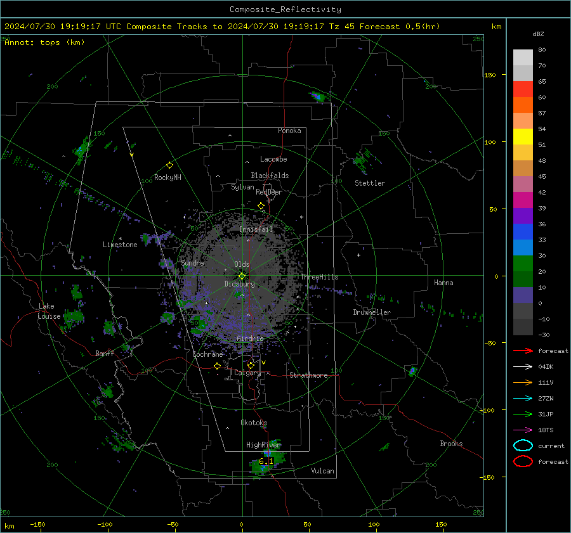The width and height of the screenshot is (571, 533).
Task: Click the Okotoks map label
Action: 254,423
